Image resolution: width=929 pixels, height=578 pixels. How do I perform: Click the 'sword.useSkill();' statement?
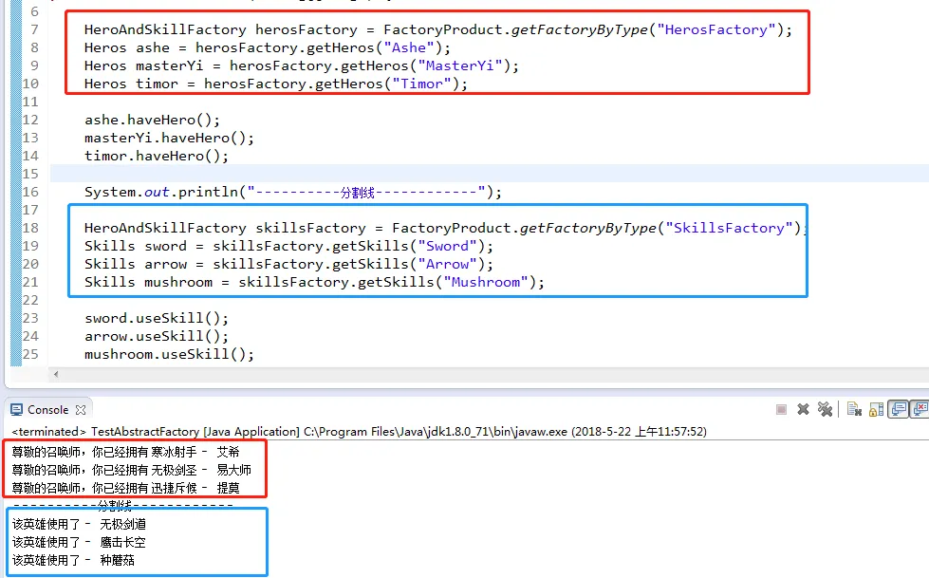coord(156,318)
